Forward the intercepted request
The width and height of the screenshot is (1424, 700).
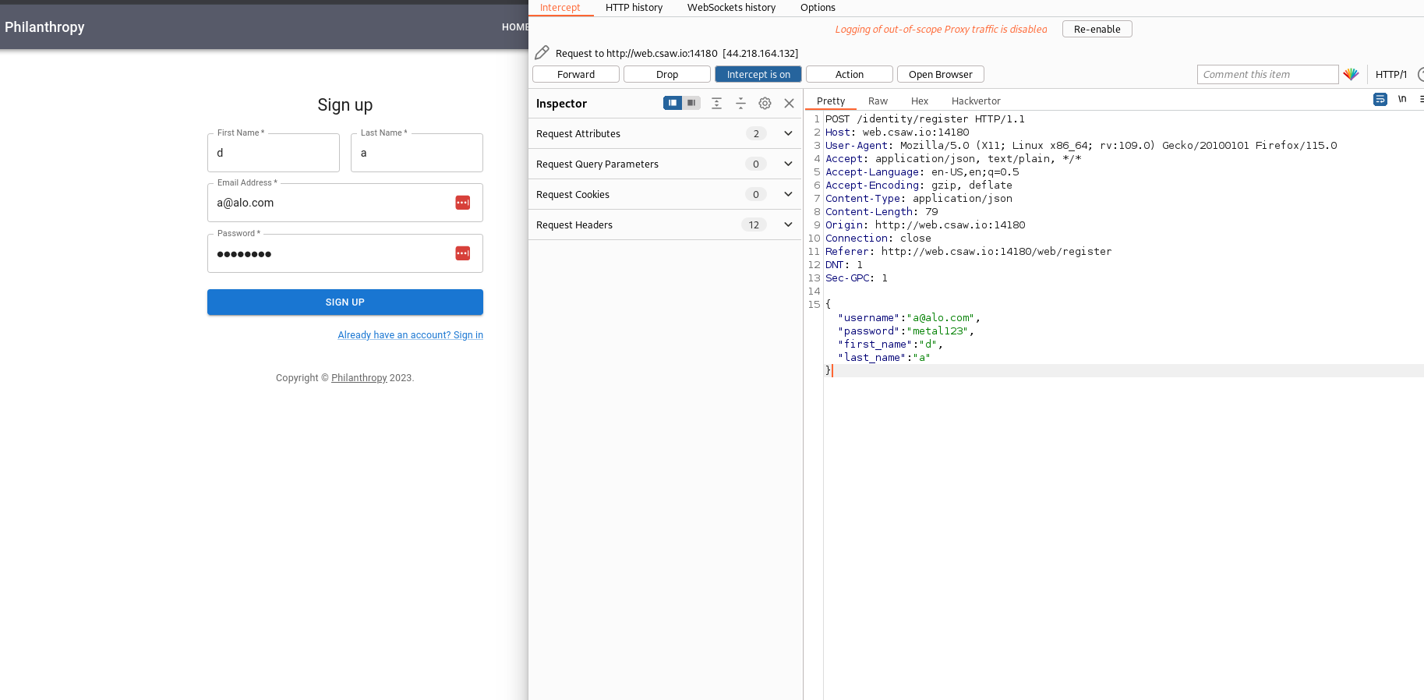576,74
